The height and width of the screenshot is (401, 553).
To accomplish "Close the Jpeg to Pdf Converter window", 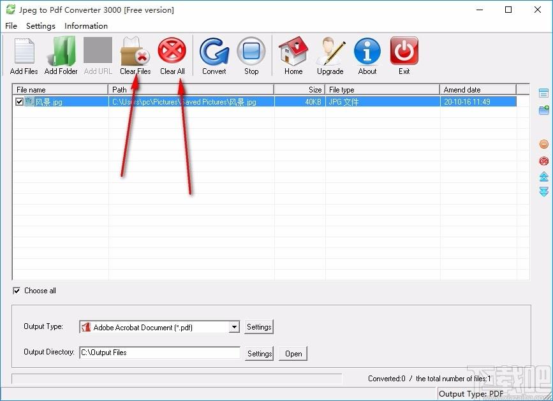I will coord(538,10).
